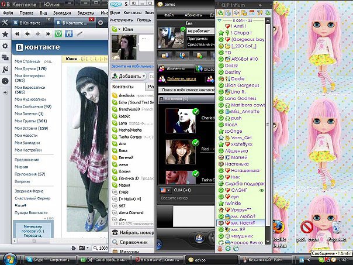Click ooVoo collapse double-arrow button

[159, 244]
